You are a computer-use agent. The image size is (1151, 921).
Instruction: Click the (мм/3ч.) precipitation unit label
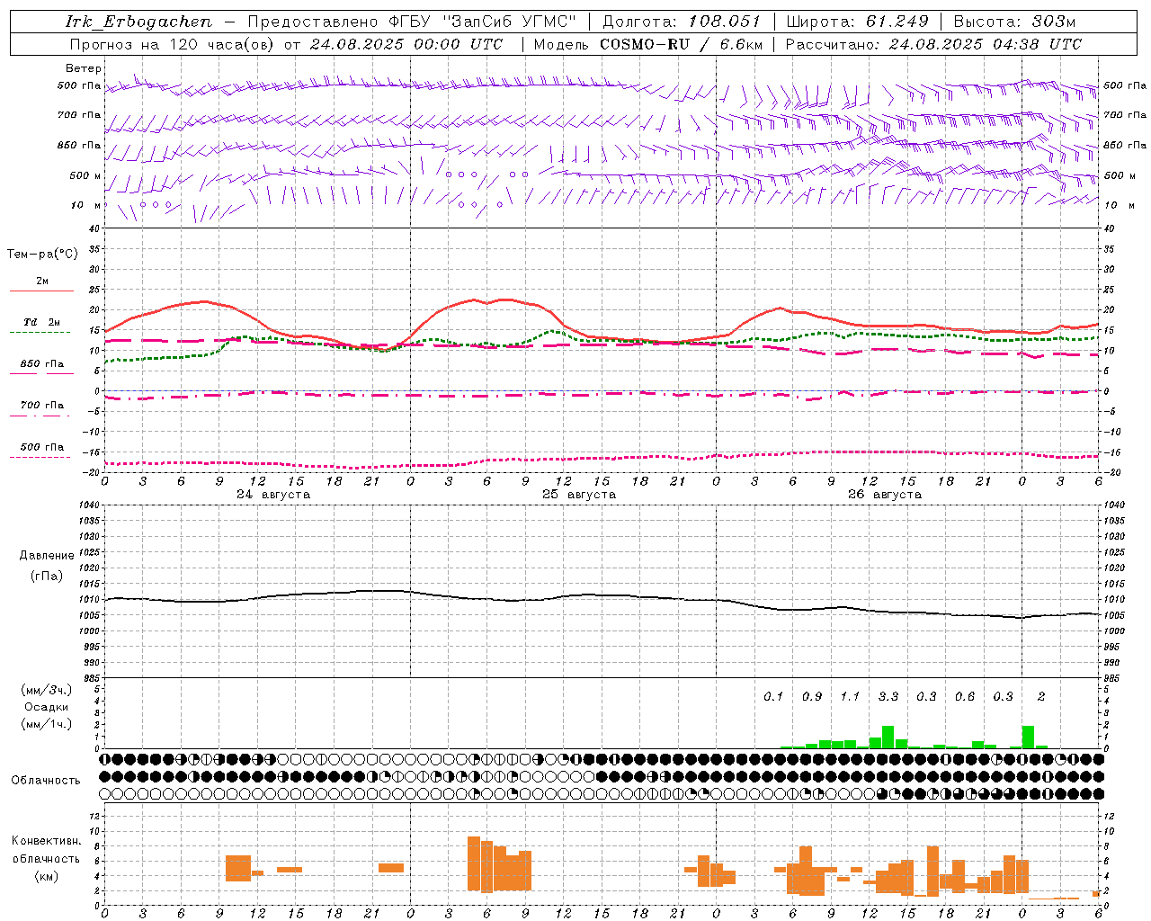(47, 691)
